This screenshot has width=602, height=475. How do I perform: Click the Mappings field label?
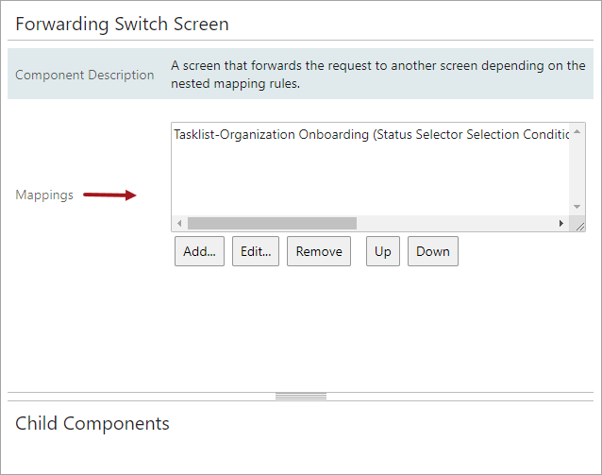coord(44,195)
